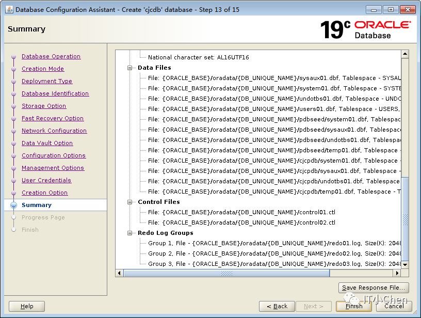Click the horizontal scrollbar thumb

point(226,273)
